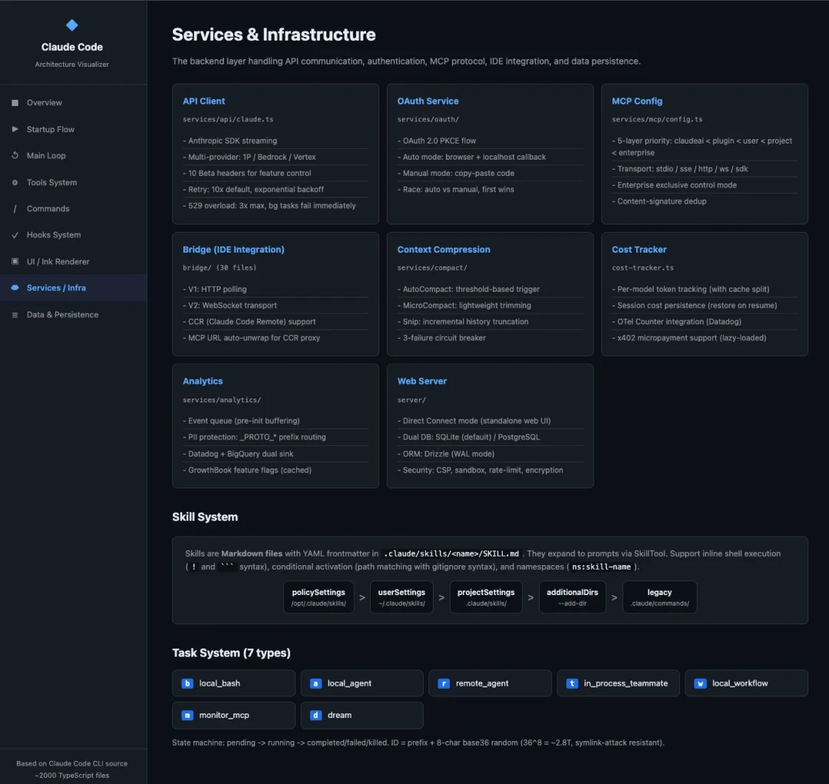Click the Task System (7 types) heading
829x784 pixels.
(x=231, y=653)
